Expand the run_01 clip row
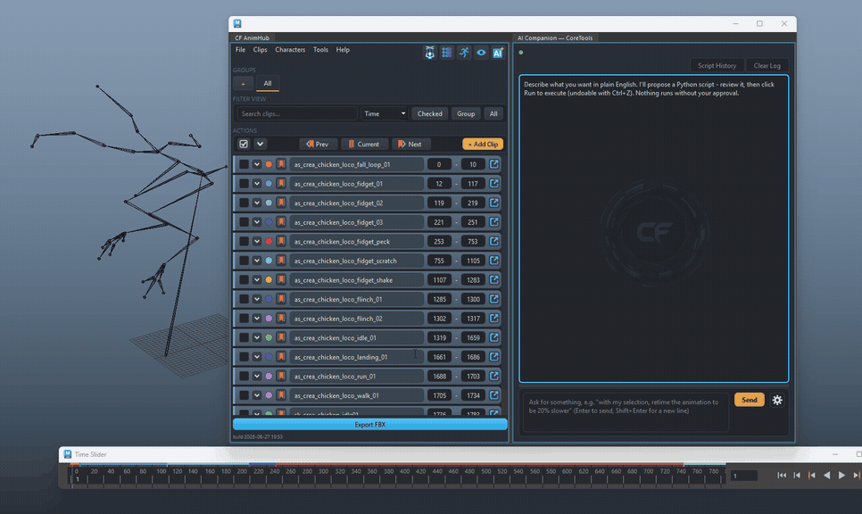 click(257, 376)
